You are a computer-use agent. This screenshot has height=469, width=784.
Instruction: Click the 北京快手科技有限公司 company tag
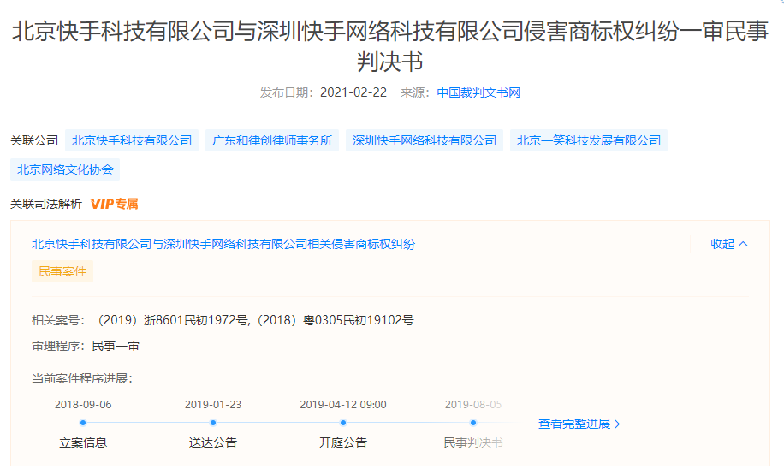click(132, 140)
